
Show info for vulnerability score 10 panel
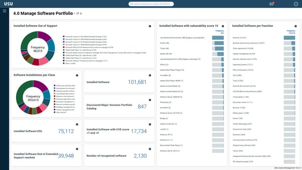(x=223, y=26)
